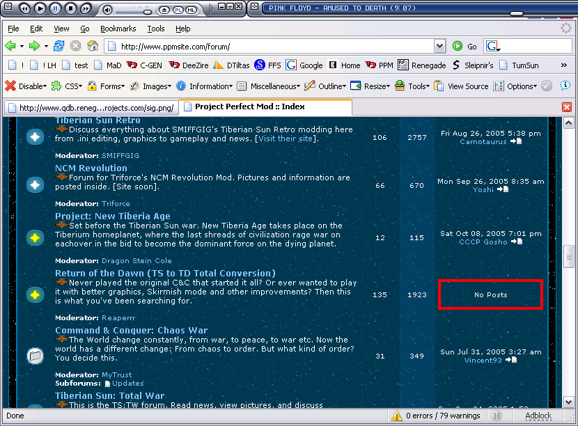Start playback with the Winamp play button
This screenshot has height=426, width=578.
coord(40,8)
